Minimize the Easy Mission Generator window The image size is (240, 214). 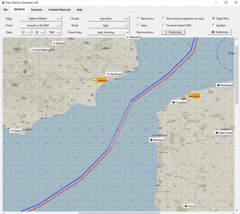(x=216, y=3)
